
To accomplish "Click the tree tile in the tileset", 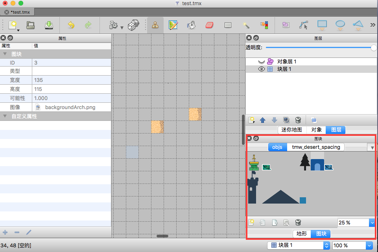I will 305,161.
